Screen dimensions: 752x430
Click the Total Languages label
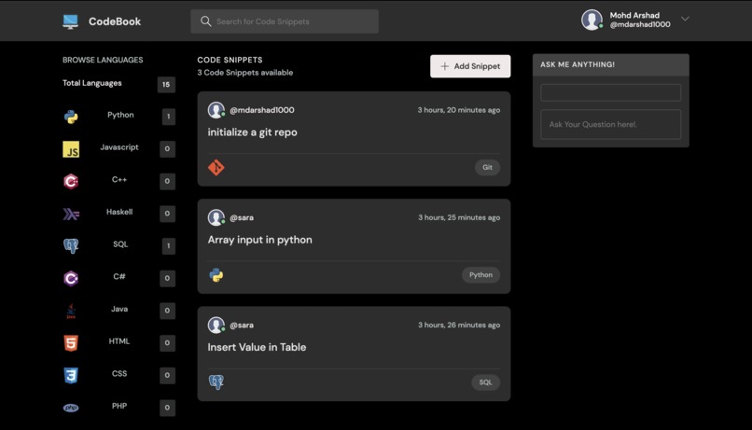(x=92, y=83)
